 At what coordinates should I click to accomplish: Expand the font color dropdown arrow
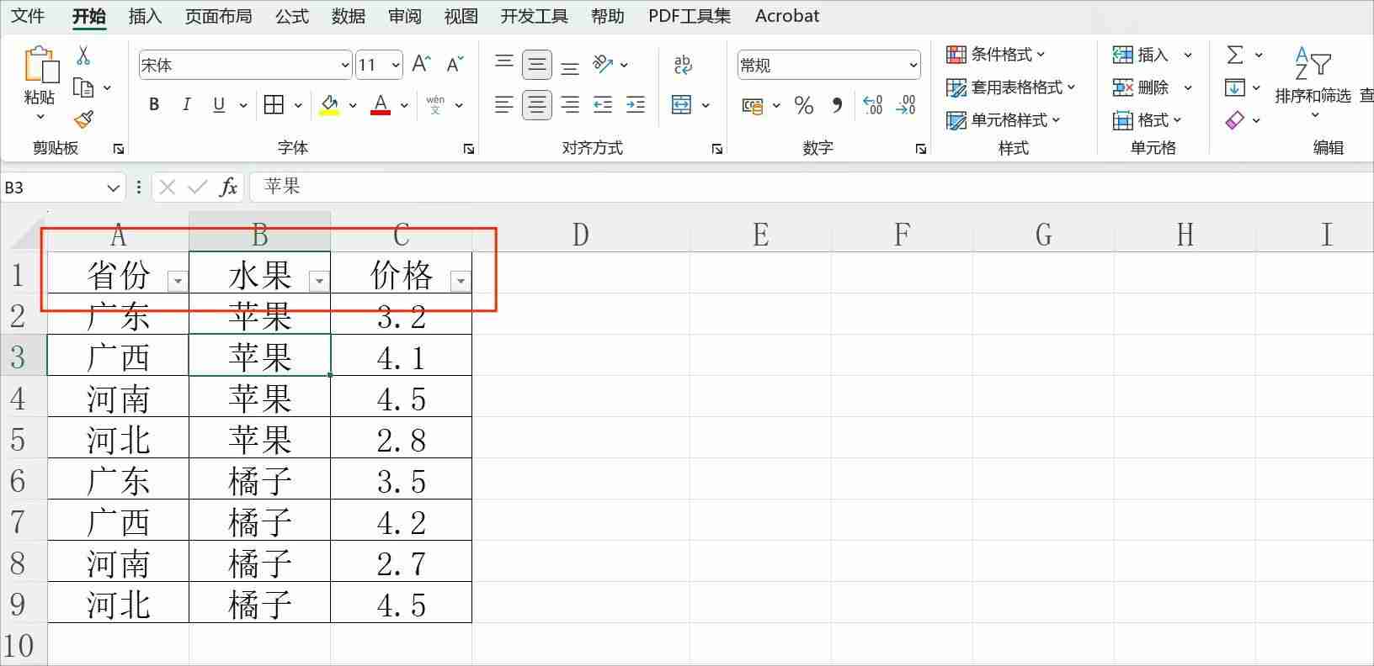404,105
